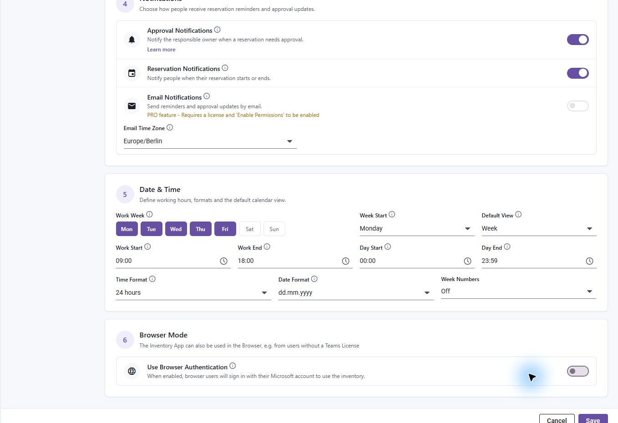Image resolution: width=618 pixels, height=423 pixels.
Task: Disable the Approval Notifications switch
Action: 578,40
